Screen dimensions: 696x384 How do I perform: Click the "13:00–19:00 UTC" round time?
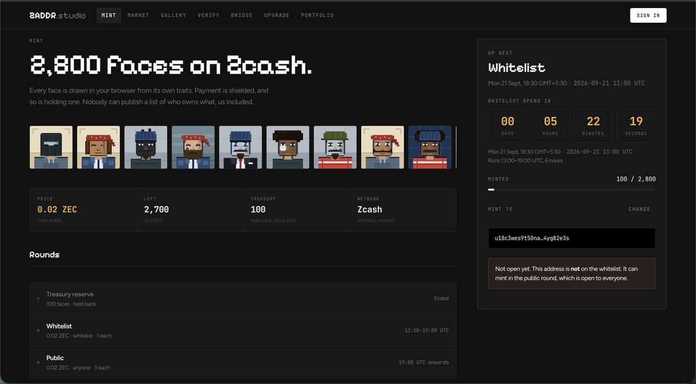(427, 331)
